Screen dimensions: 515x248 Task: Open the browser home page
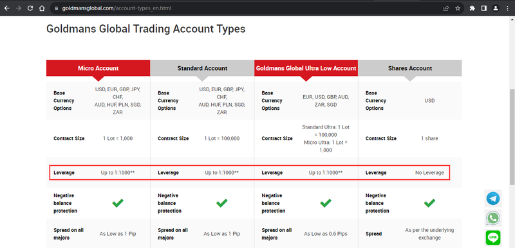(42, 8)
